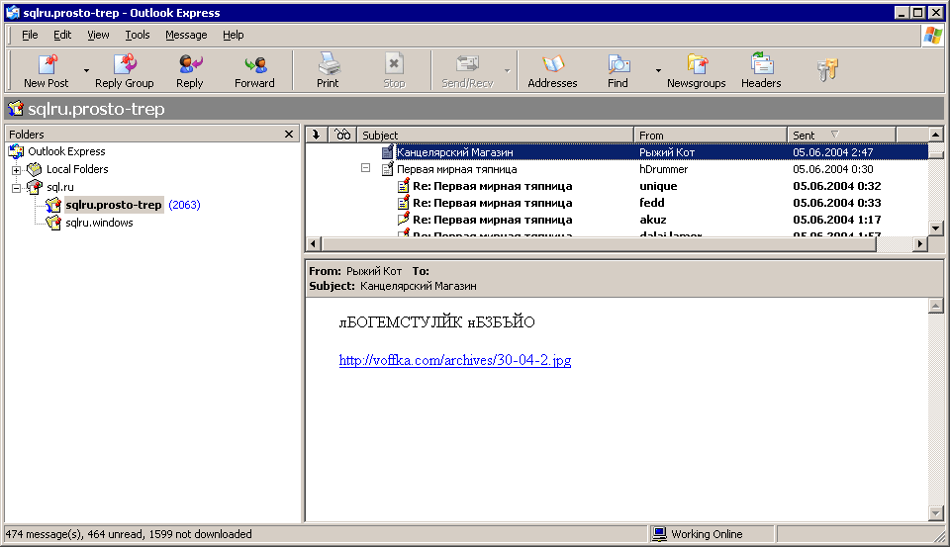This screenshot has width=950, height=547.
Task: Open the New Post dropdown arrow
Action: coord(86,71)
